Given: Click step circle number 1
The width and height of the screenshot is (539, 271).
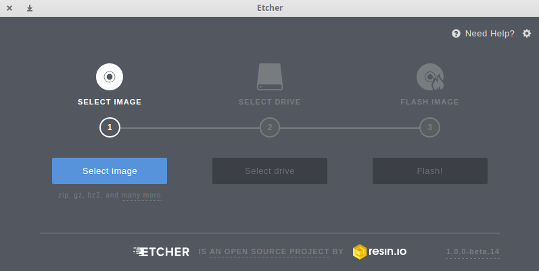Looking at the screenshot, I should [110, 127].
